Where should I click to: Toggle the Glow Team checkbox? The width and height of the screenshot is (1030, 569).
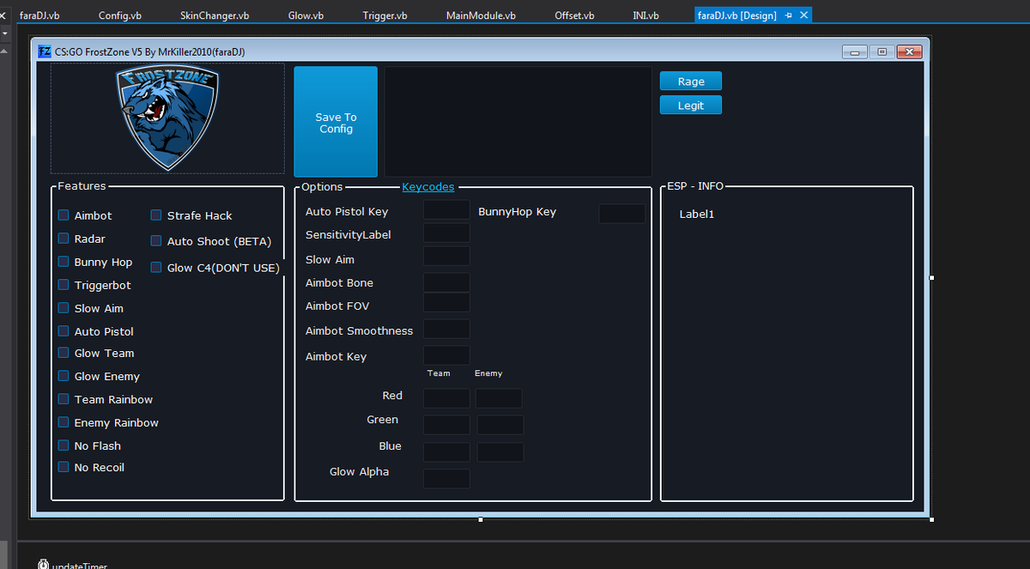coord(64,353)
